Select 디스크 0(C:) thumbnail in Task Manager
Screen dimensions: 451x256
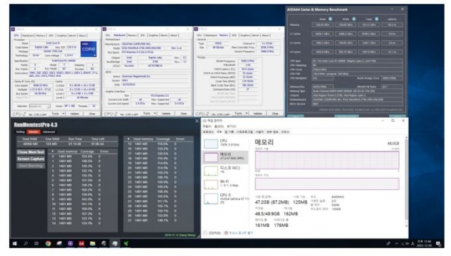pos(211,170)
